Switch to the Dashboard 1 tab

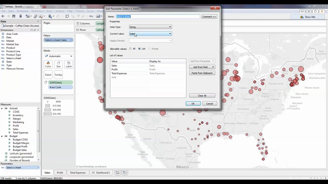101,173
